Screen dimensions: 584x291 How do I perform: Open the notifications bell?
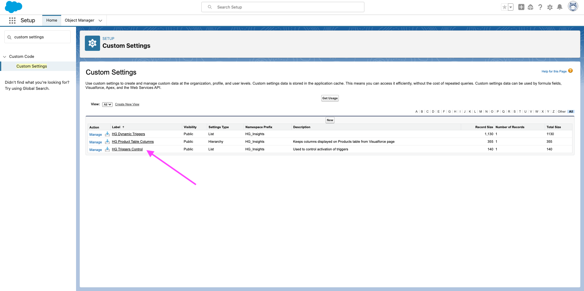pos(559,7)
